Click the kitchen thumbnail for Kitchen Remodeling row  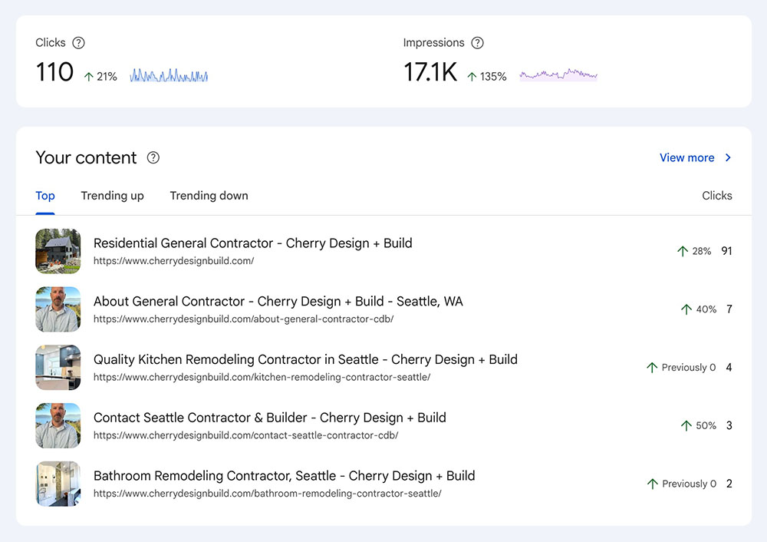[58, 367]
